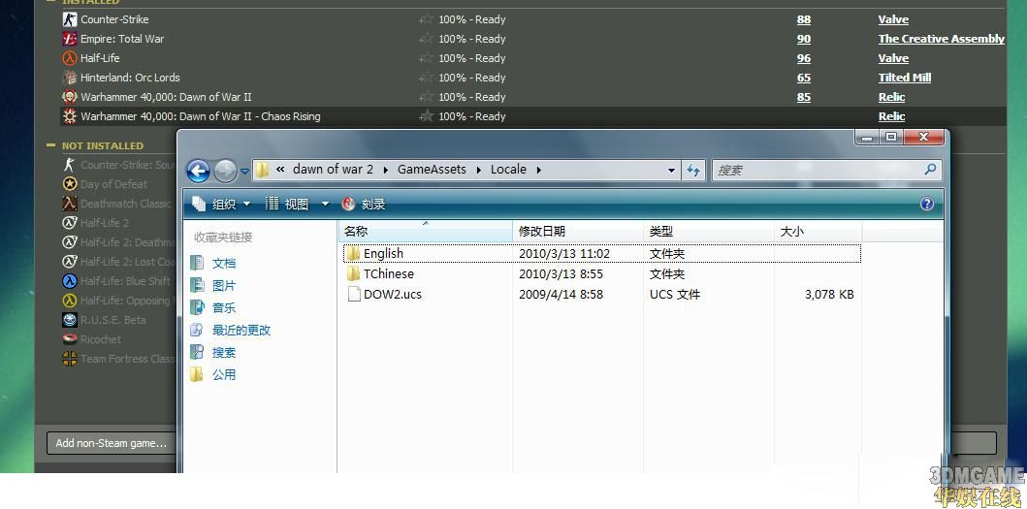Image resolution: width=1027 pixels, height=509 pixels.
Task: Click search magnifier icon in Explorer
Action: coord(930,170)
